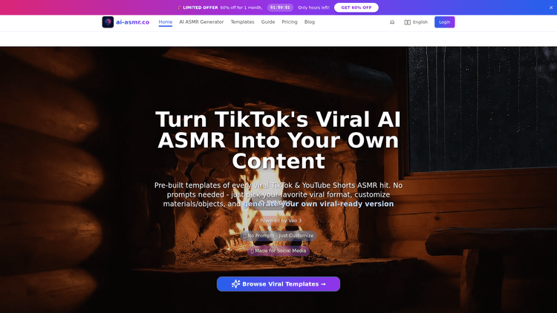Image resolution: width=557 pixels, height=313 pixels.
Task: Open the AI ASMR Generator page
Action: click(201, 22)
